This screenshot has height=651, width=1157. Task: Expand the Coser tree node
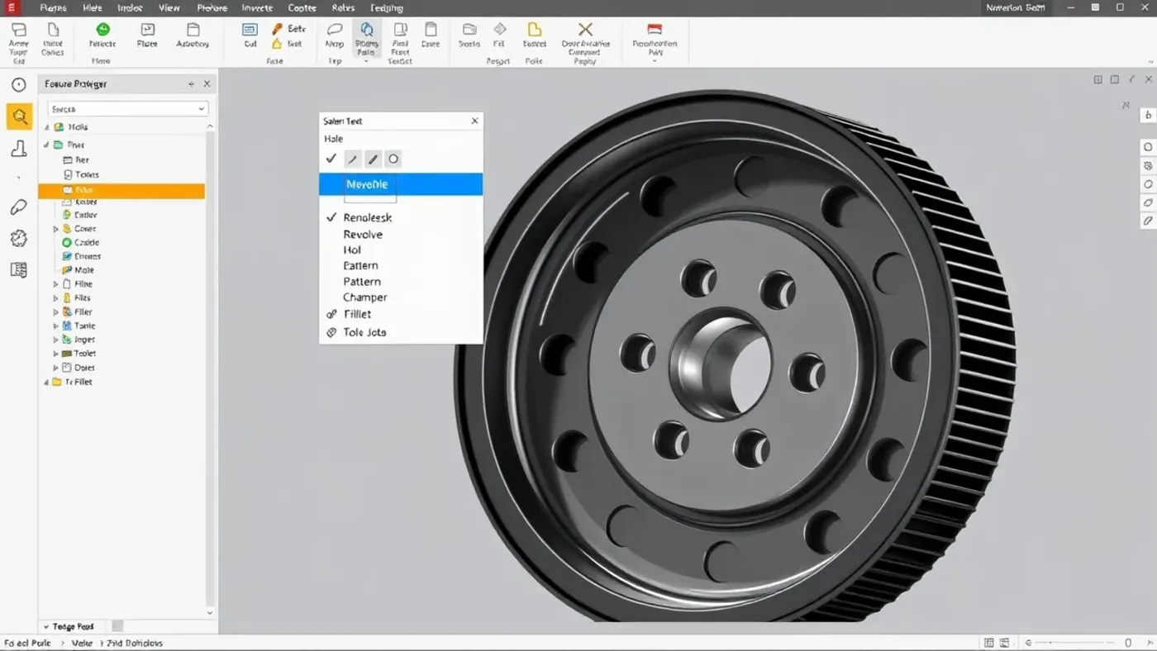tap(56, 229)
